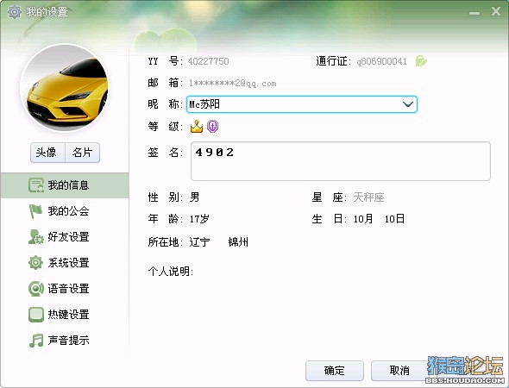
Task: Open 声音提示 section
Action: [x=65, y=341]
